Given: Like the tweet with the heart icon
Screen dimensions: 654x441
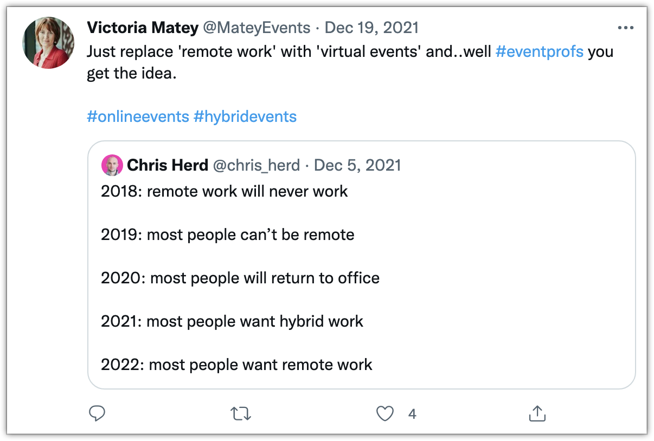Looking at the screenshot, I should coord(384,414).
